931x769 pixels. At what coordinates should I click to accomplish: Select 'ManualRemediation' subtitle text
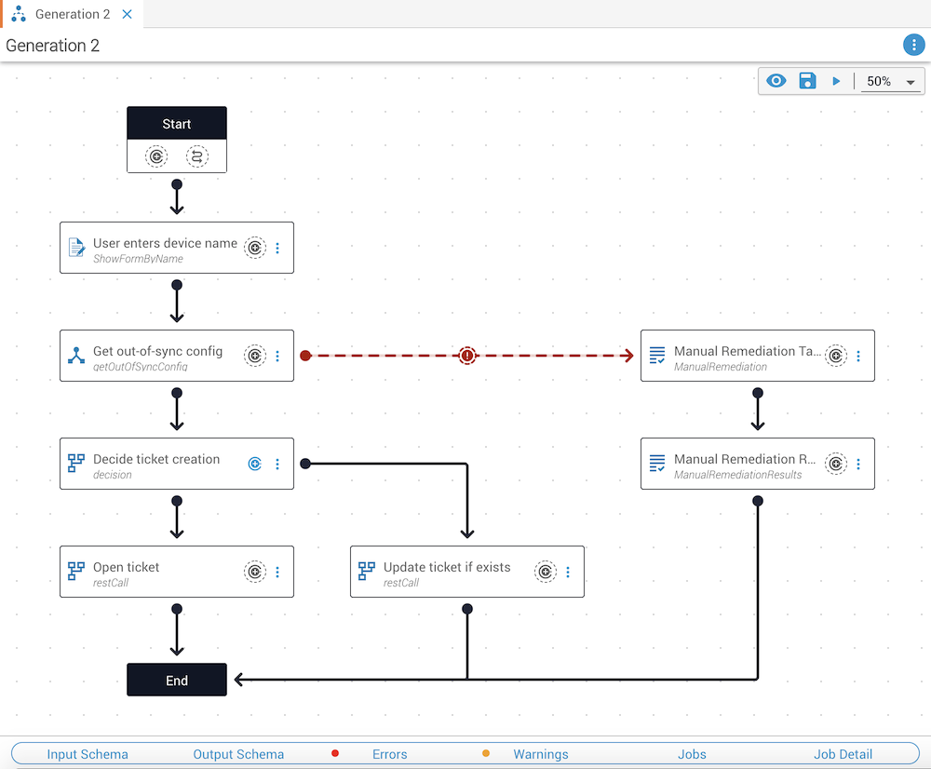coord(721,367)
